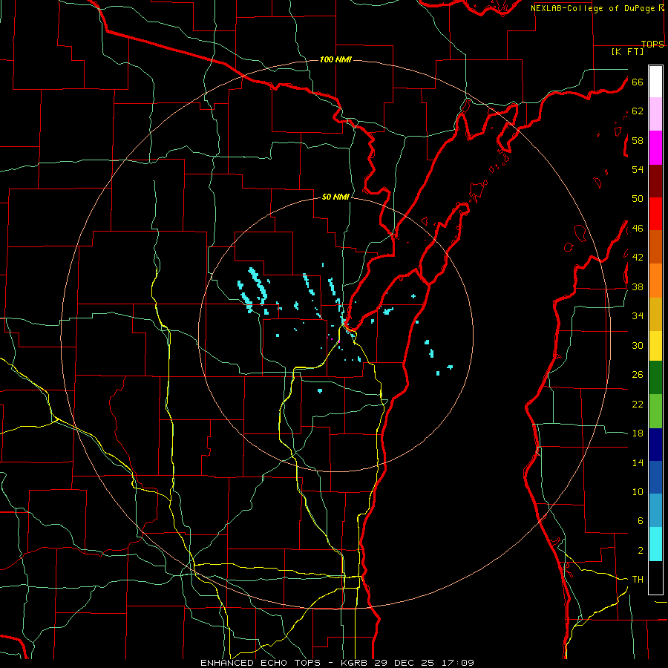Click the 18 legend value

(638, 433)
